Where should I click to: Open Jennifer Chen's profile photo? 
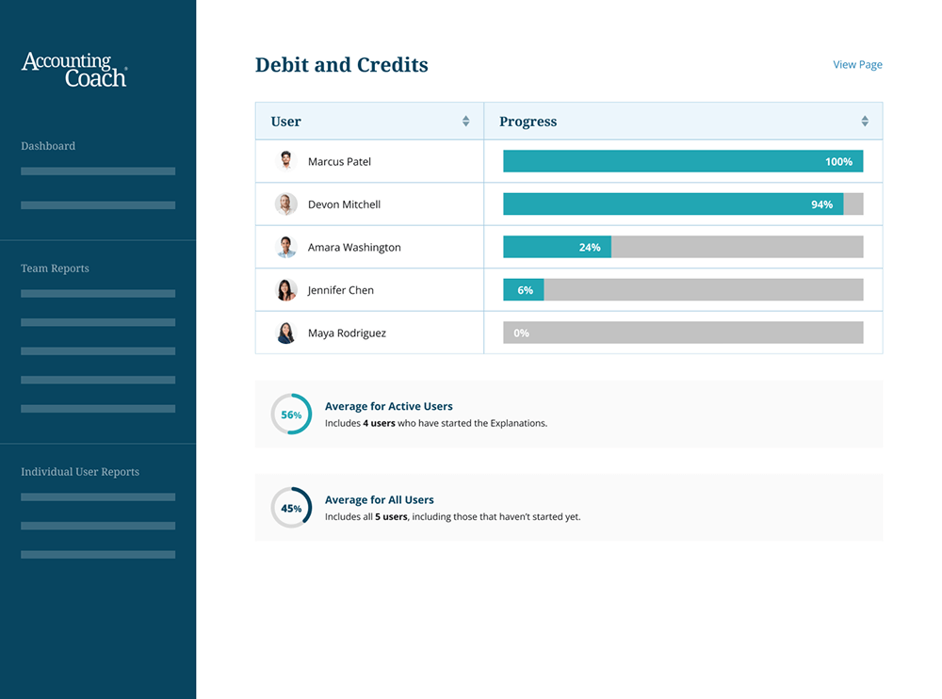tap(285, 289)
